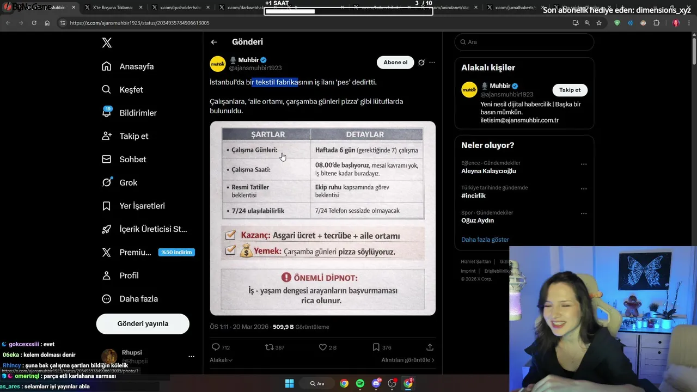The height and width of the screenshot is (392, 697).
Task: Click site info icon in address bar
Action: pos(63,23)
